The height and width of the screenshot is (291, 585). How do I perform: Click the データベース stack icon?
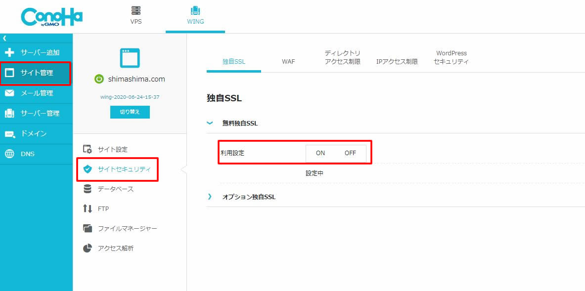click(88, 189)
